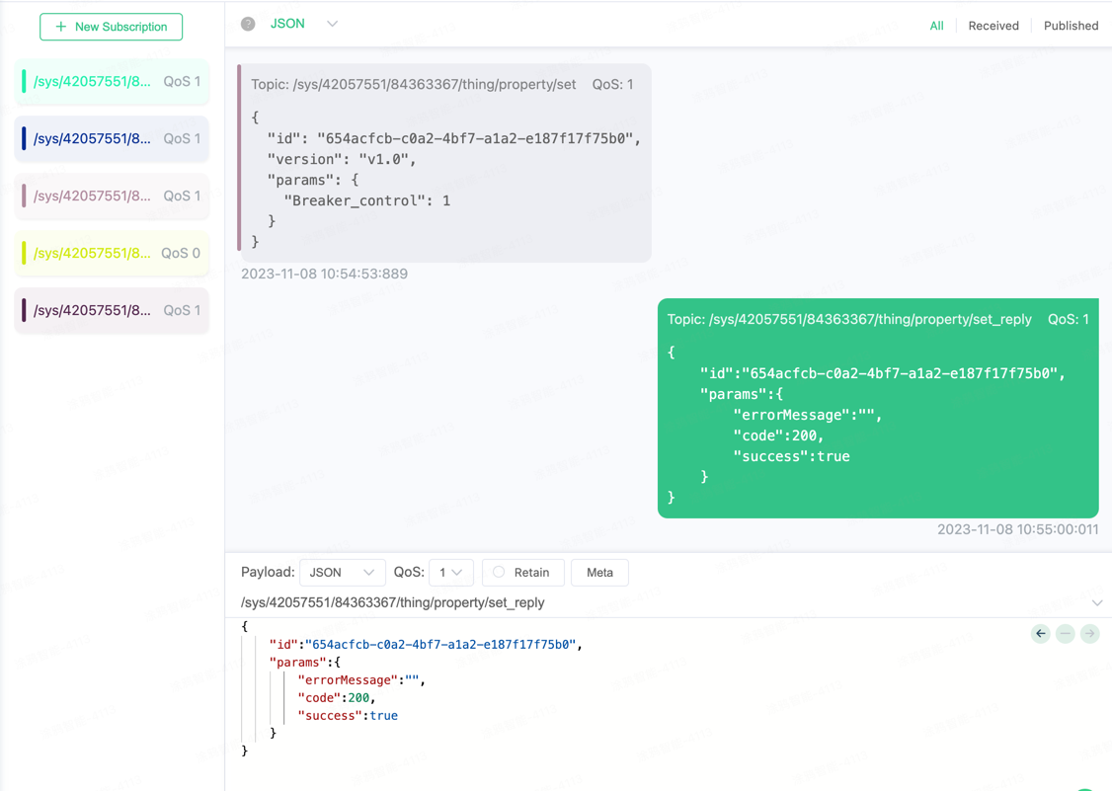Open the Payload type JSON dropdown
This screenshot has width=1112, height=791.
[342, 573]
